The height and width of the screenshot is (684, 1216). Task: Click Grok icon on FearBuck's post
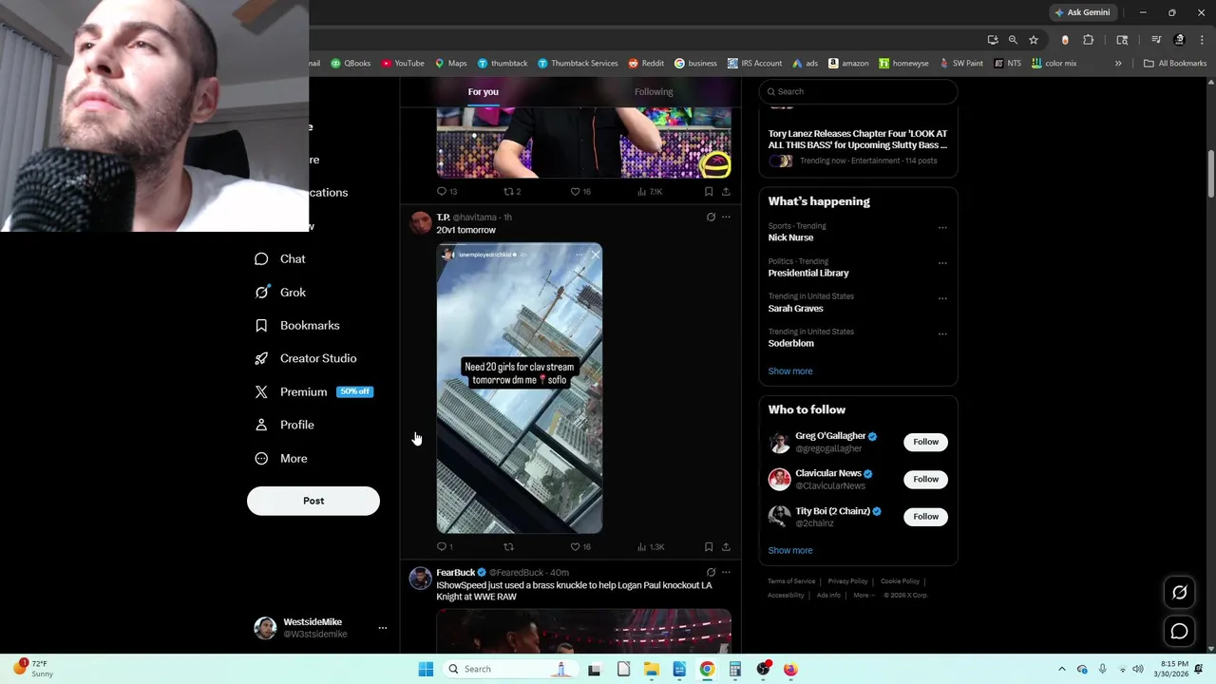711,572
